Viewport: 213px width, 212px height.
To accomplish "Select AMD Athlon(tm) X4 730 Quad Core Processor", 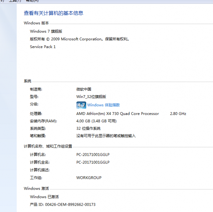I will (x=118, y=114).
